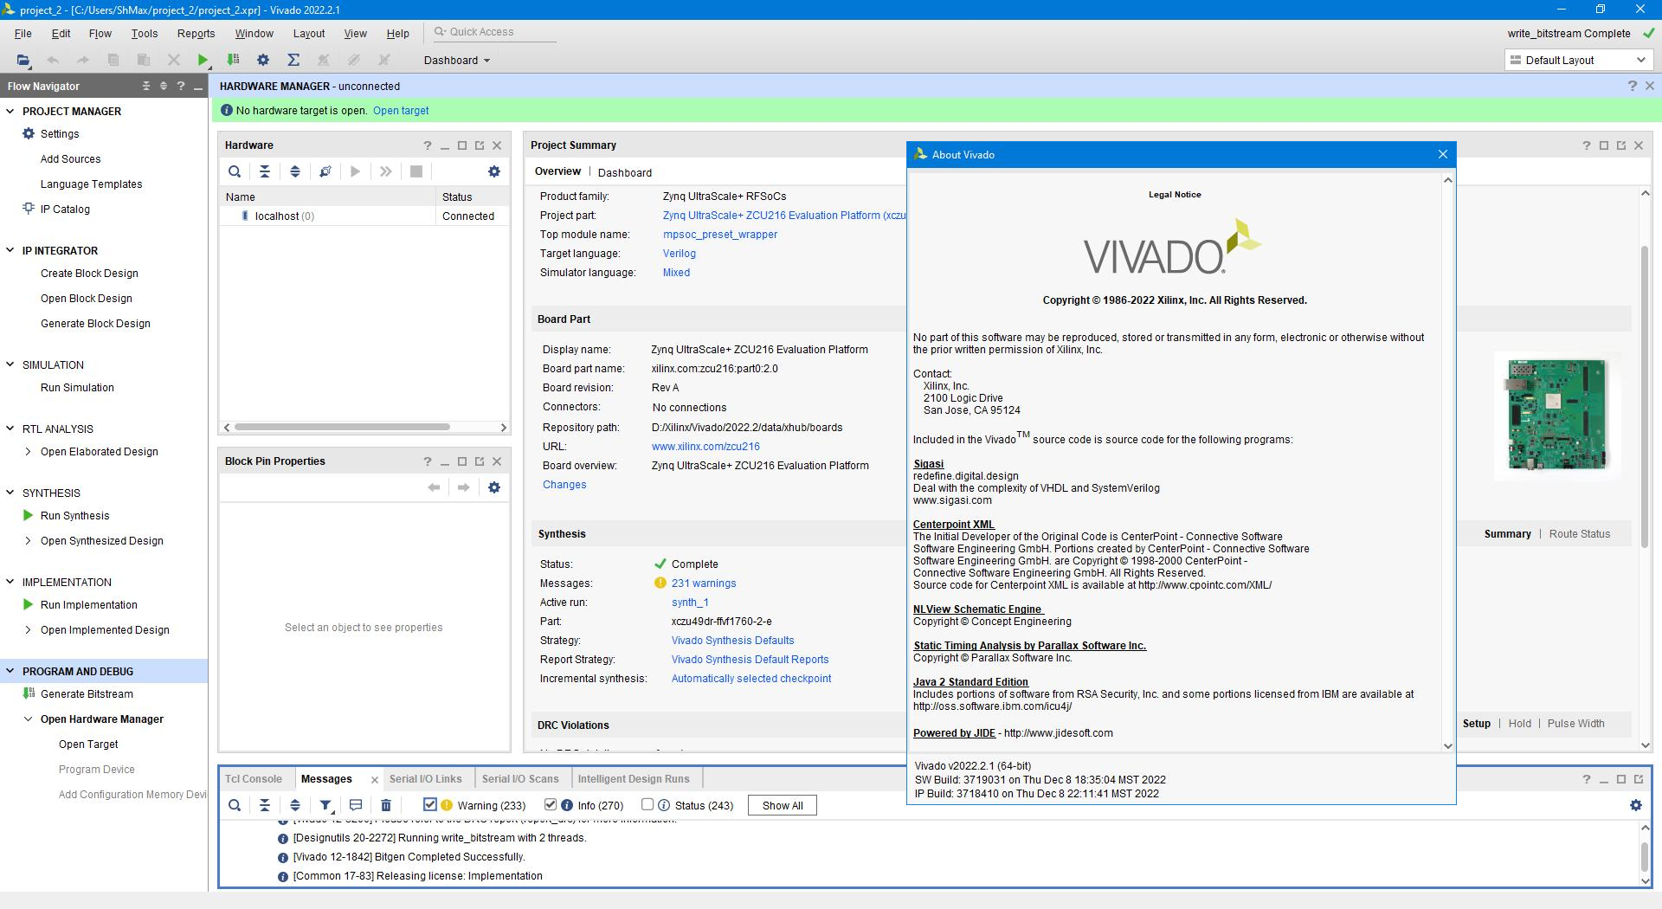Click the Open target link
Viewport: 1662px width, 909px height.
tap(401, 111)
